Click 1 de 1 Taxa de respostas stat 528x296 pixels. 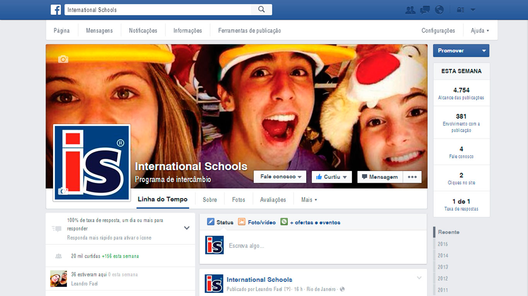461,204
